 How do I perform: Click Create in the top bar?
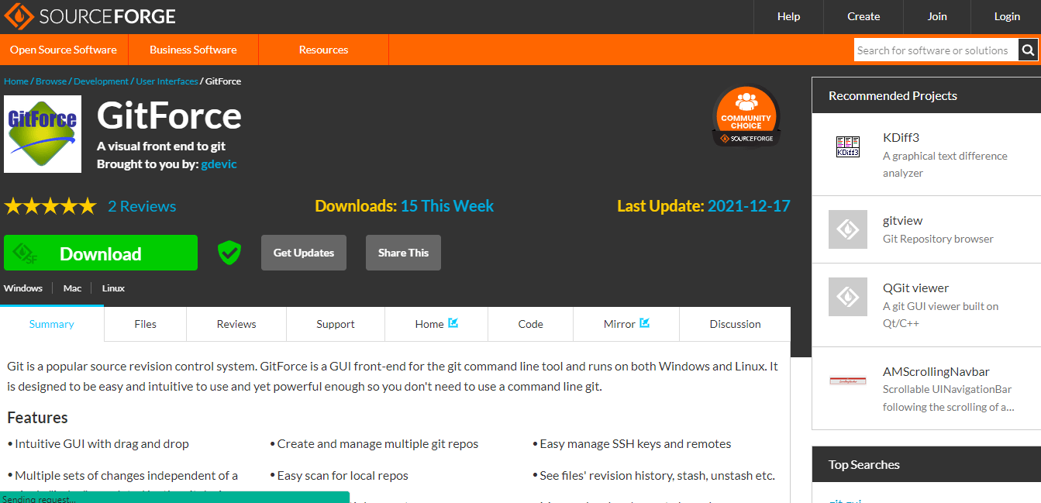click(863, 16)
